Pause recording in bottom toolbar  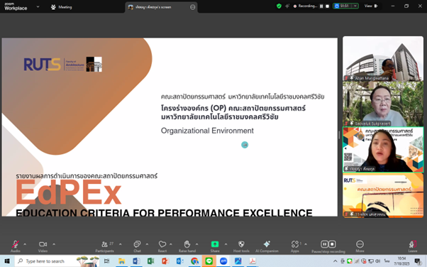[x=324, y=244]
